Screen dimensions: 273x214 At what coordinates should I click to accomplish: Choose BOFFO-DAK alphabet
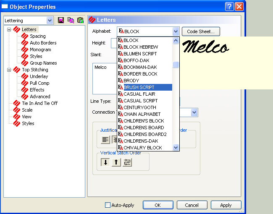pyautogui.click(x=145, y=60)
